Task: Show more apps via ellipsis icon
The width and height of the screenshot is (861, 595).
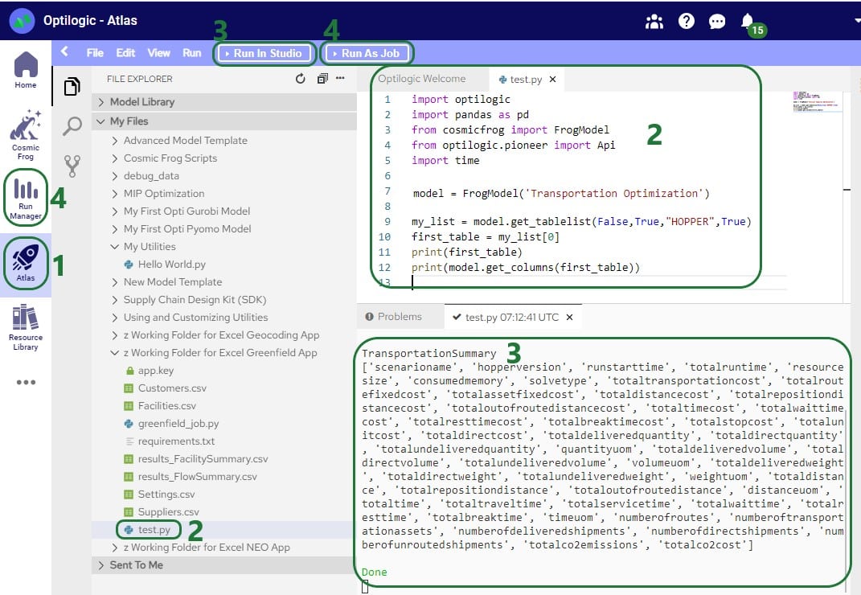Action: 26,382
